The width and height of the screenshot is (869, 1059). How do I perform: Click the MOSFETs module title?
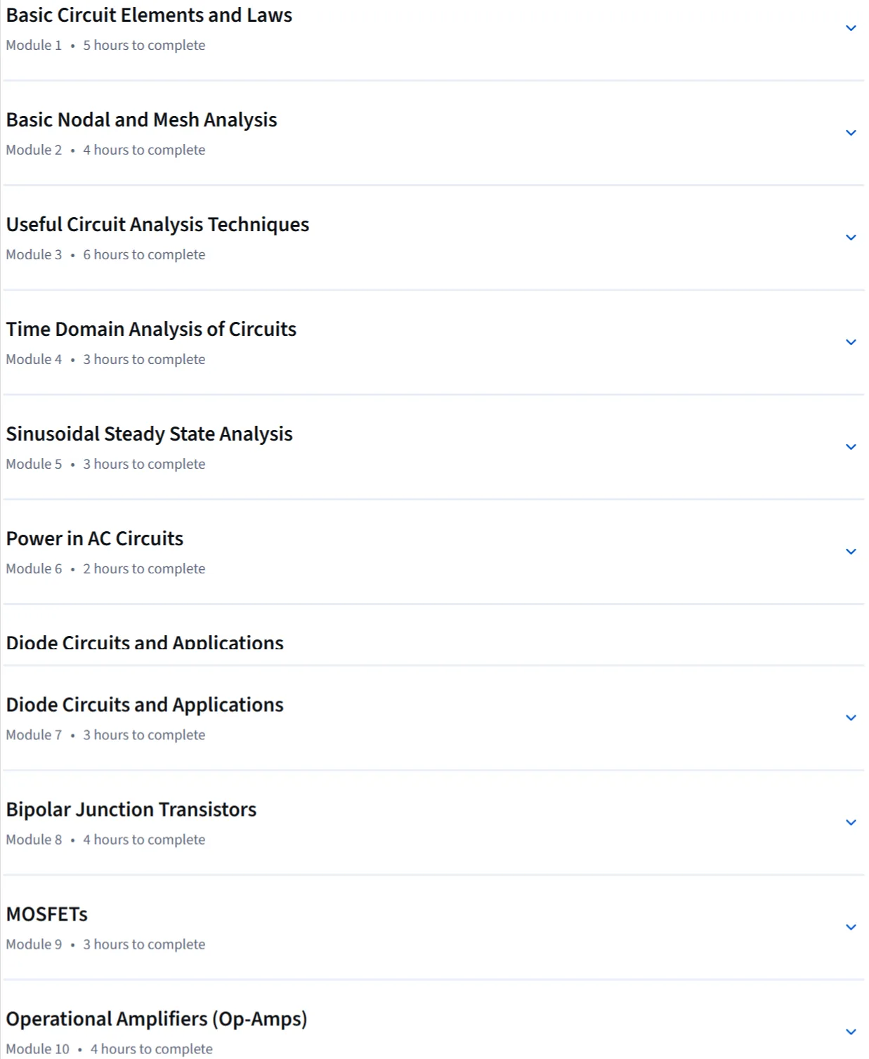click(46, 914)
